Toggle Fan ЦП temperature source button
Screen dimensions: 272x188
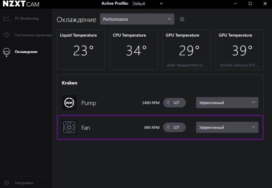pyautogui.click(x=174, y=127)
